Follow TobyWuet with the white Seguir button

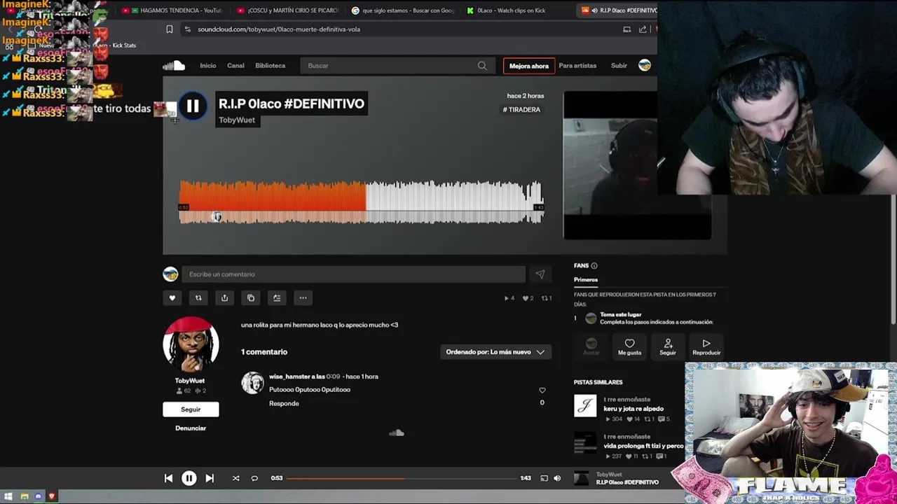coord(191,409)
